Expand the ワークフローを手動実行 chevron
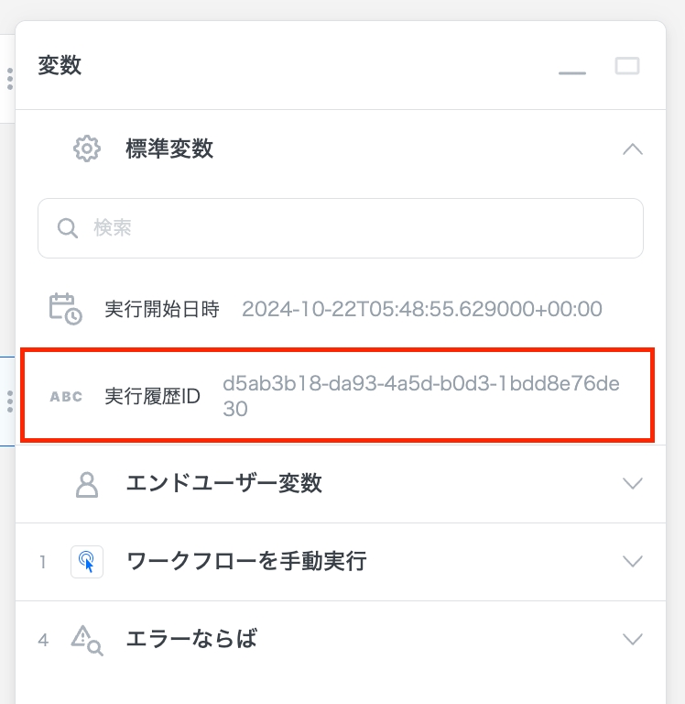The width and height of the screenshot is (685, 704). (632, 561)
